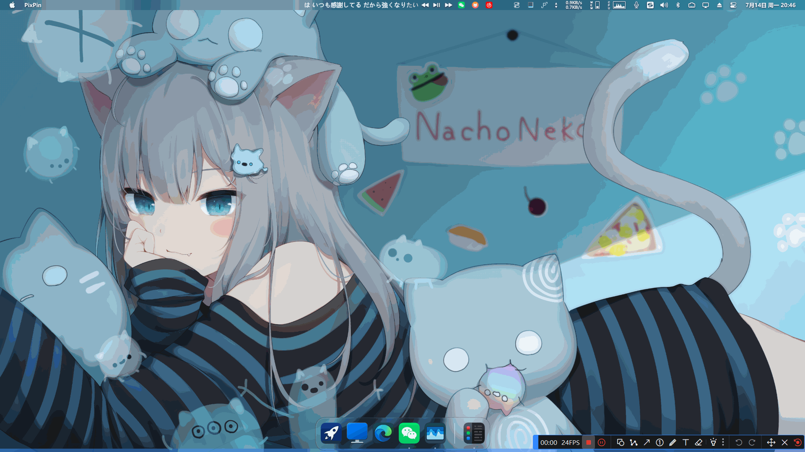Activate the Text tool
Image resolution: width=805 pixels, height=452 pixels.
coord(686,442)
